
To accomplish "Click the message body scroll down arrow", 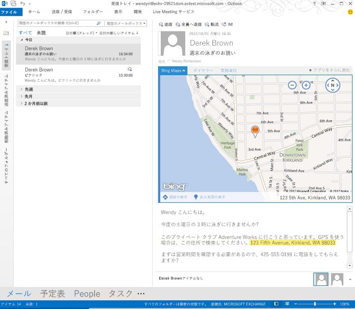I will [x=349, y=265].
